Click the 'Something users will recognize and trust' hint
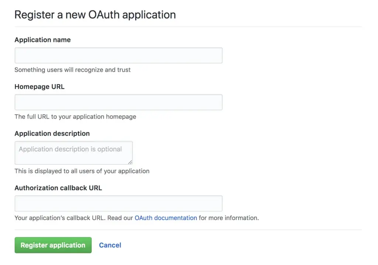The width and height of the screenshot is (378, 265). coord(72,70)
